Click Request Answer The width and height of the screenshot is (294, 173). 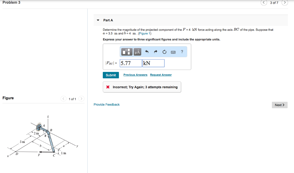pyautogui.click(x=161, y=75)
